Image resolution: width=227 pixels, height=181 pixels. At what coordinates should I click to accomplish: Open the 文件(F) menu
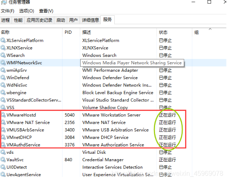point(7,11)
